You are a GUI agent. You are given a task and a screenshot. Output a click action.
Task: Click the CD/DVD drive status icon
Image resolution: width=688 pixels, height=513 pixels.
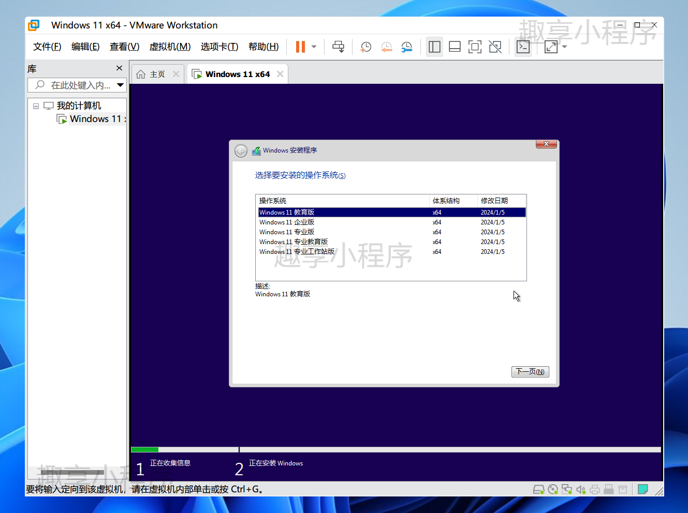[x=553, y=489]
